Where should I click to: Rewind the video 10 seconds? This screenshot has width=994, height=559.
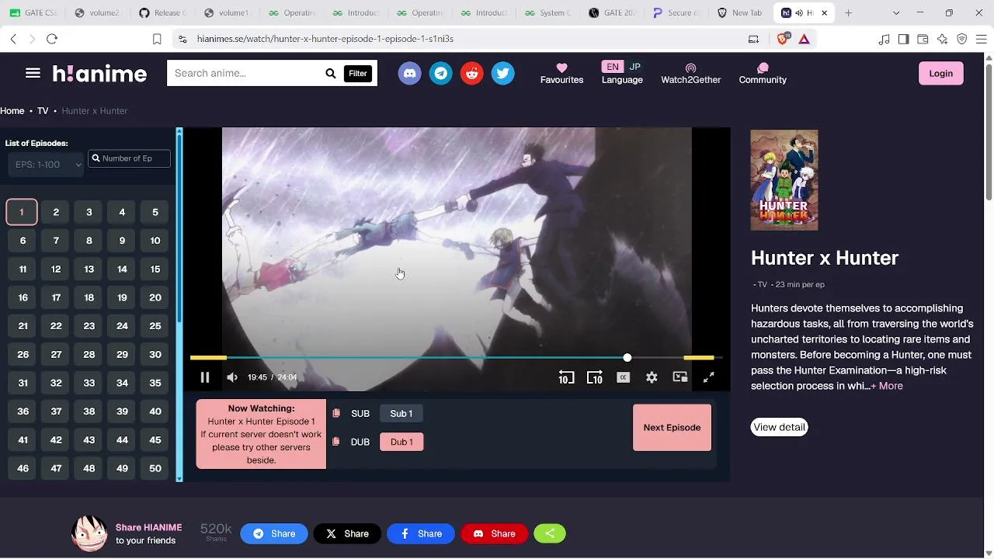pyautogui.click(x=566, y=377)
